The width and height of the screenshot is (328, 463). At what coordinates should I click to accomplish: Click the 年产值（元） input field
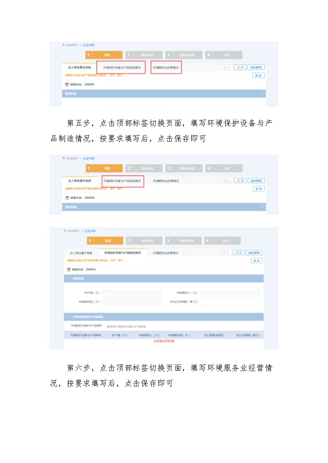point(132,293)
